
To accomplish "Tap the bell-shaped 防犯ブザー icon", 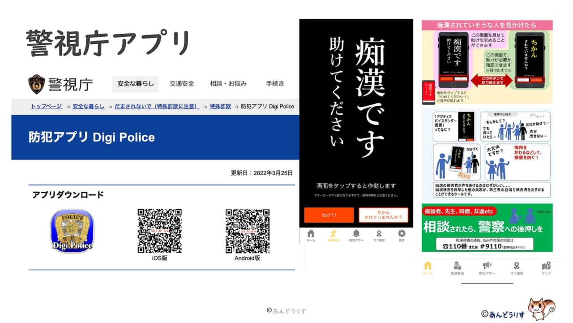I will (x=356, y=234).
